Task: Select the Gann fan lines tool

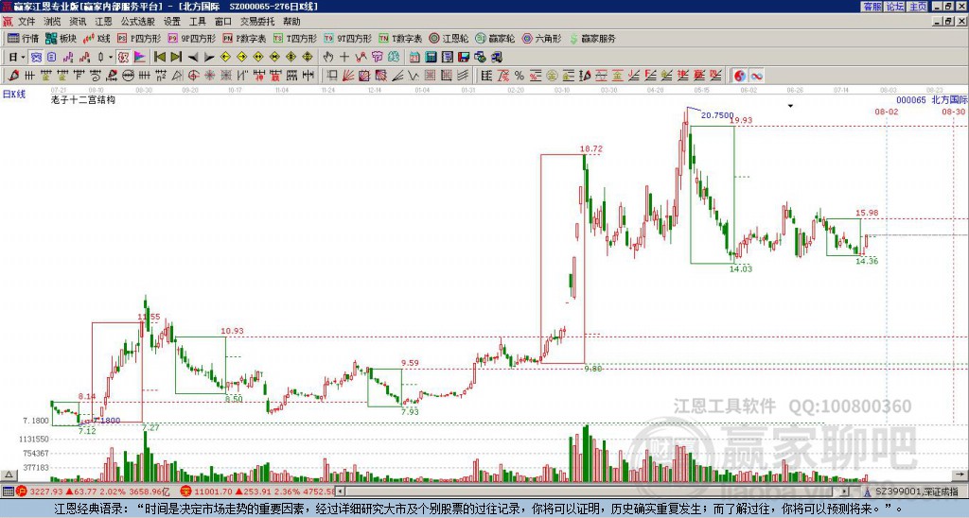Action: (x=348, y=76)
